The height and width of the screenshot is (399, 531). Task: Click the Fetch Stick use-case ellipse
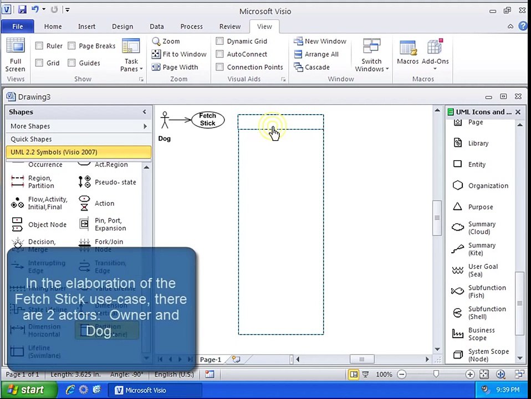[x=208, y=120]
